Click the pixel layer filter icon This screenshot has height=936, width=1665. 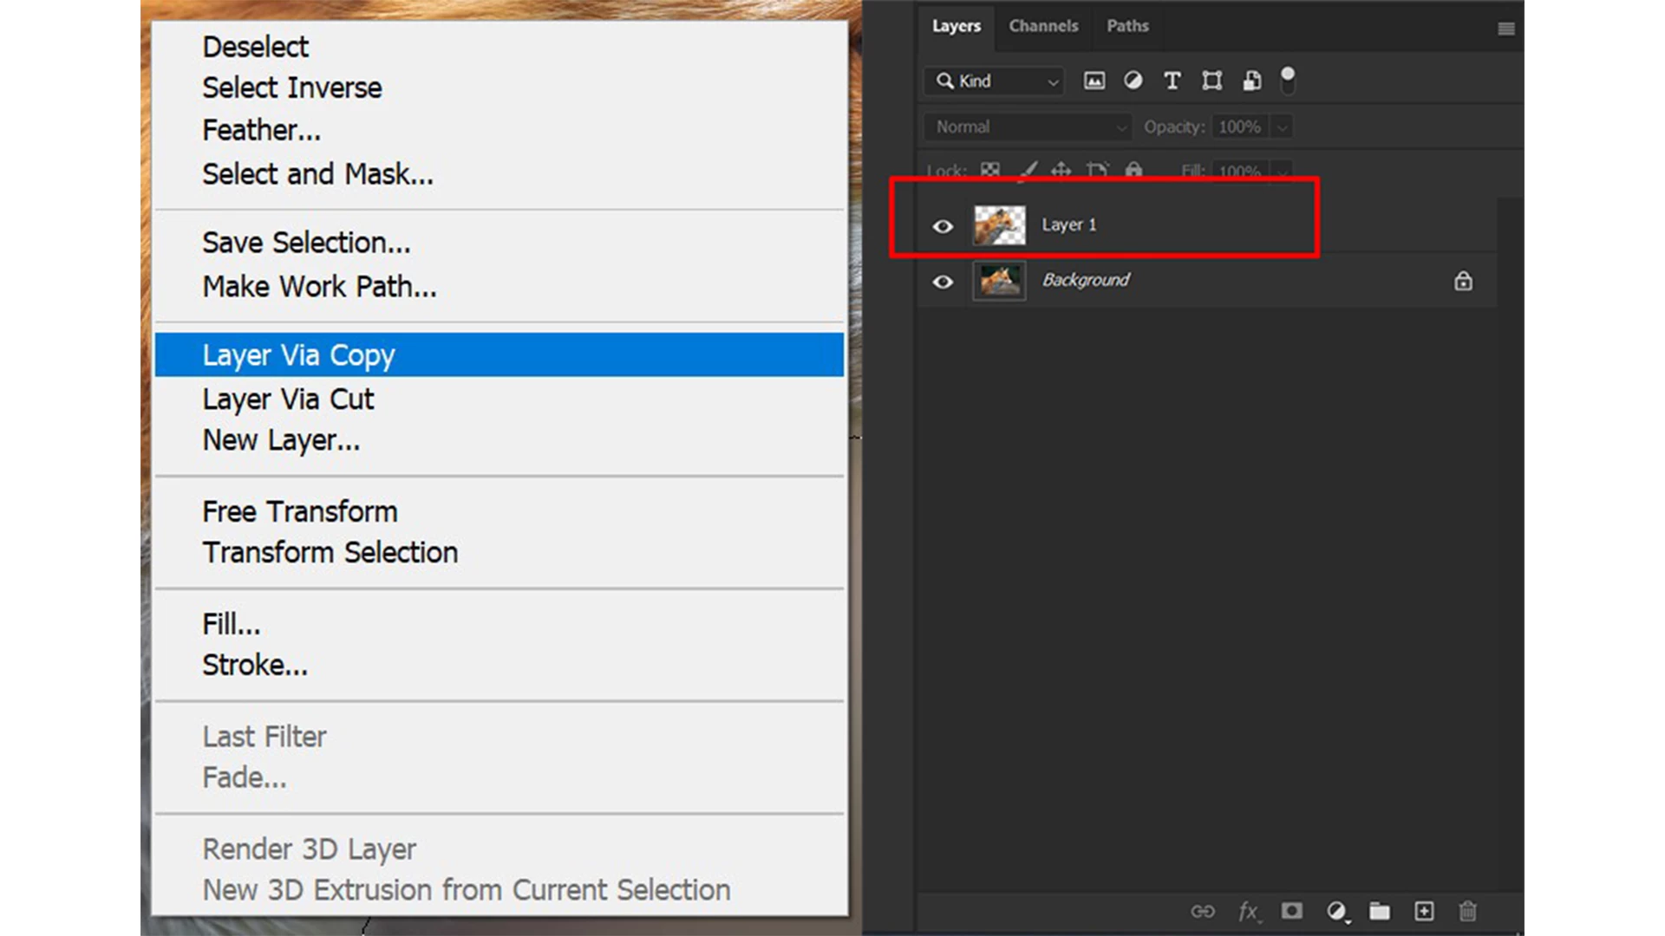1094,81
